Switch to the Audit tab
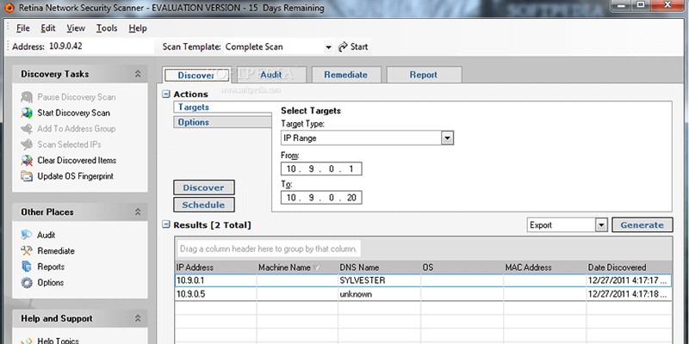689x344 pixels. tap(271, 75)
